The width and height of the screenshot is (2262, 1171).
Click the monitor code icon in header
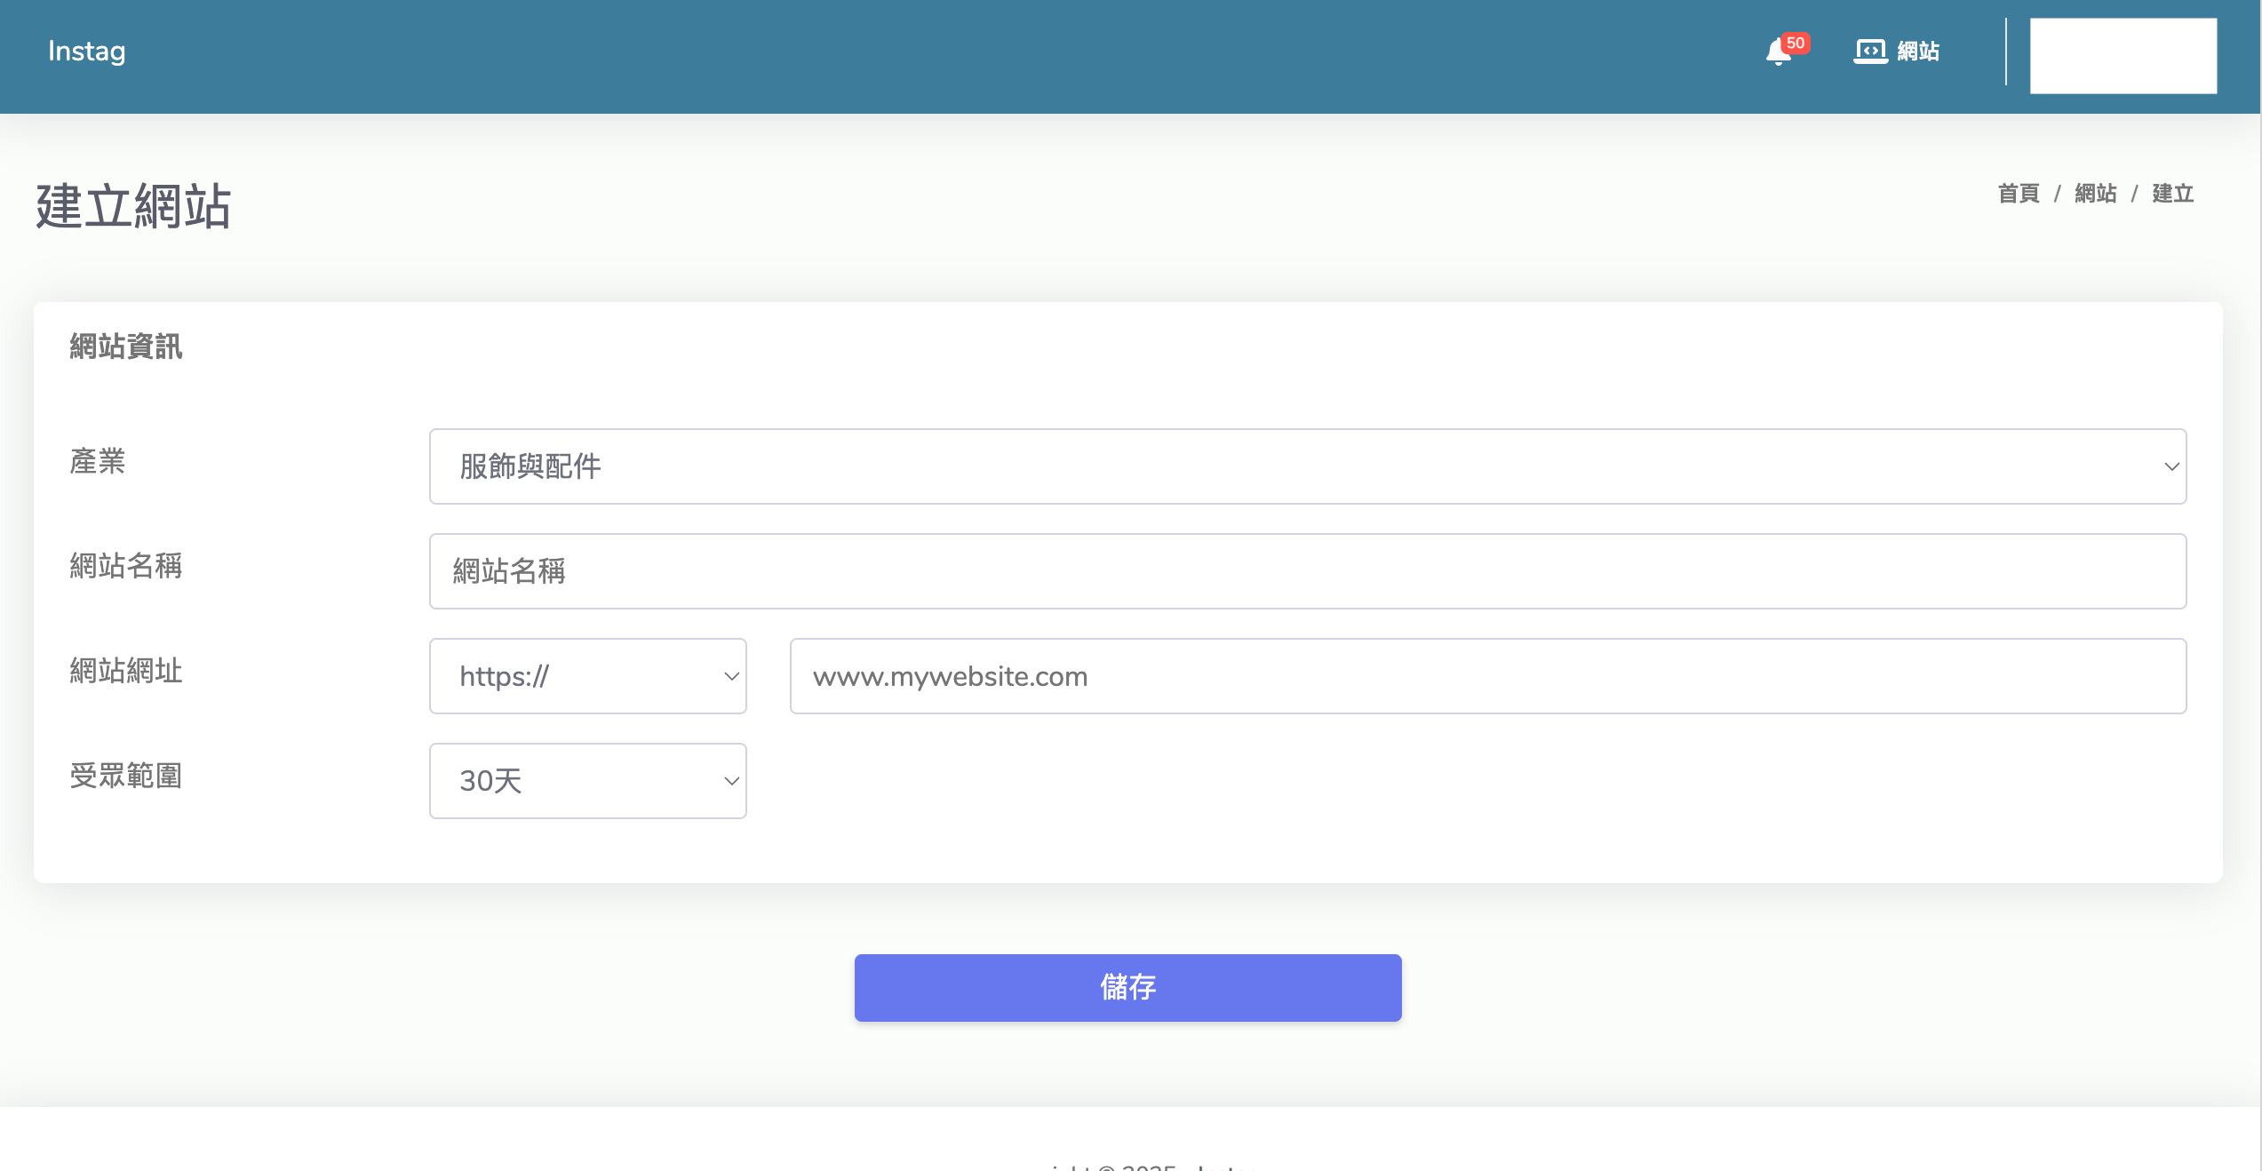tap(1870, 52)
